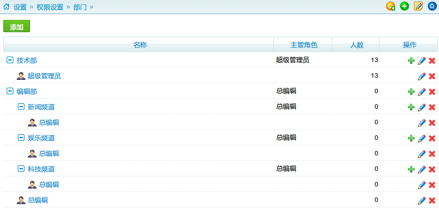This screenshot has height=213, width=439.
Task: Click the 人数 column header
Action: (x=356, y=45)
